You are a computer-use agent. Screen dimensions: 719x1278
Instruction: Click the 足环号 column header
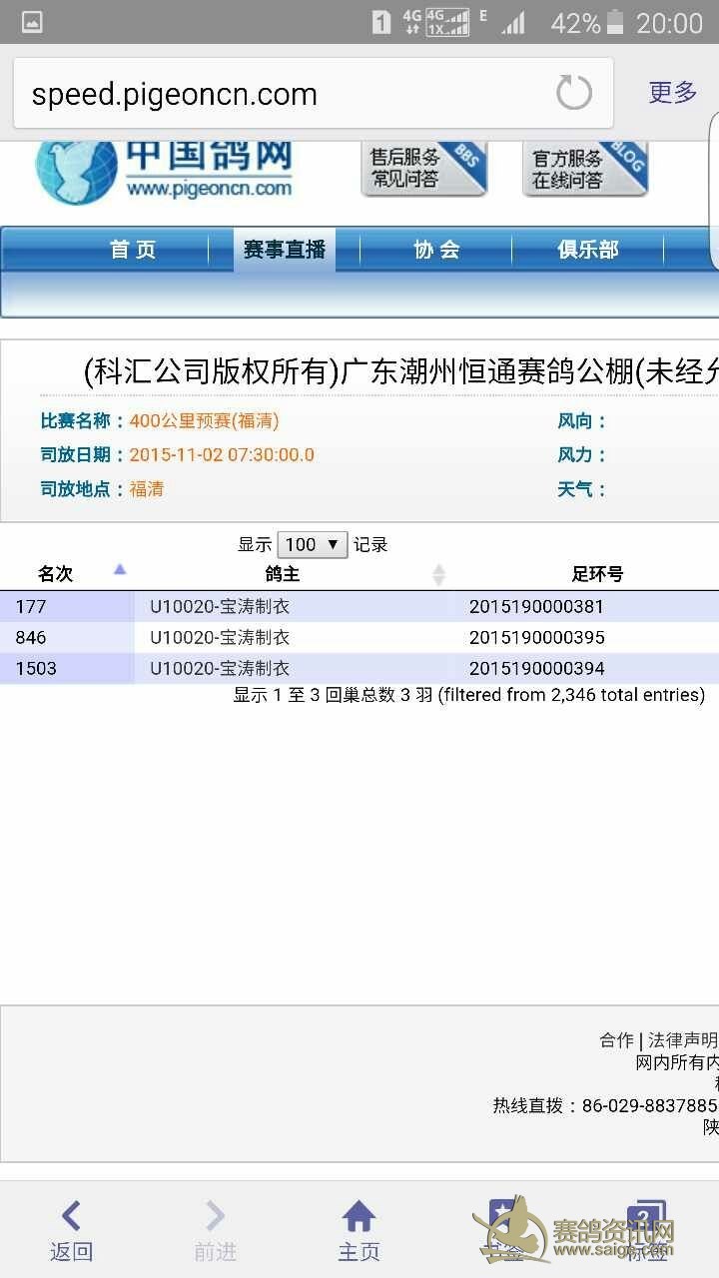coord(597,574)
